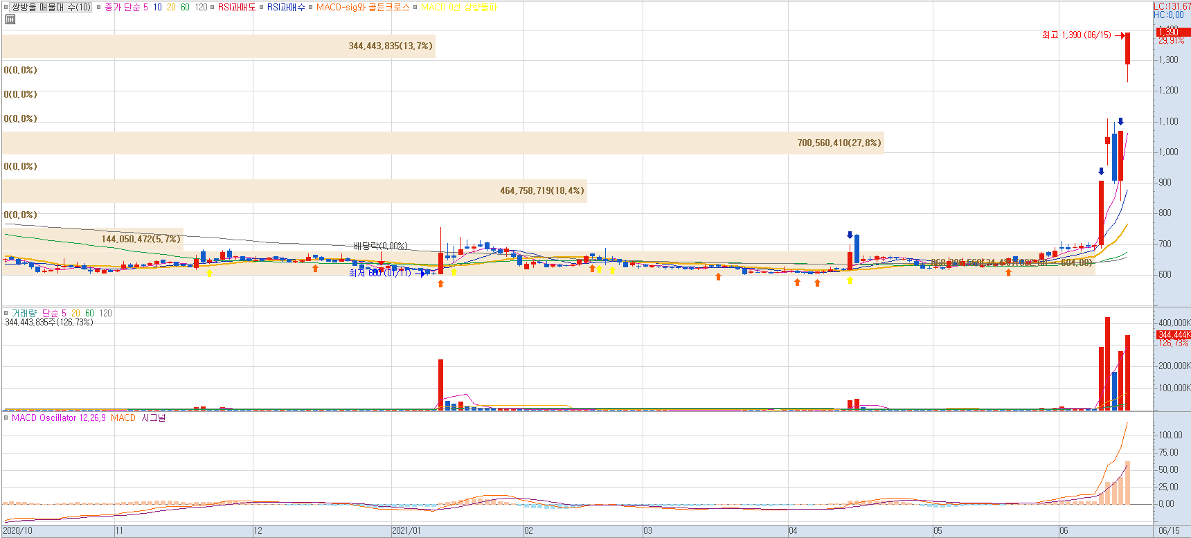Click the 배당락(0.00%) annotation
The height and width of the screenshot is (538, 1191).
[x=380, y=246]
